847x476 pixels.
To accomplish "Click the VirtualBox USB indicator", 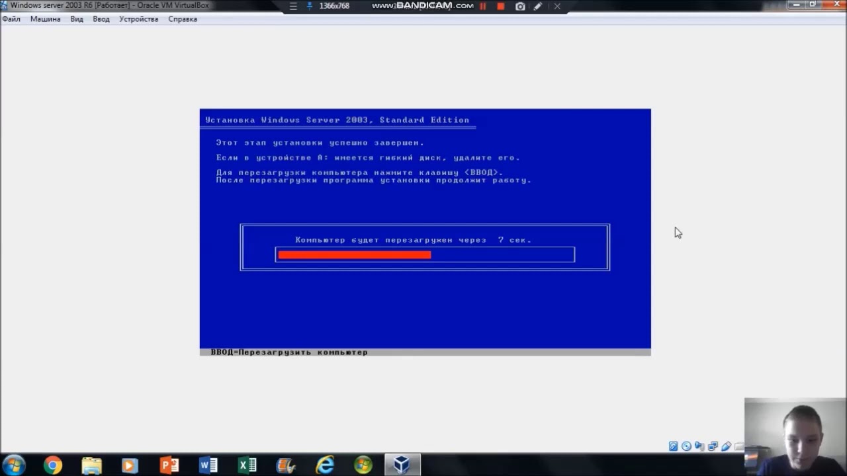I will 726,446.
